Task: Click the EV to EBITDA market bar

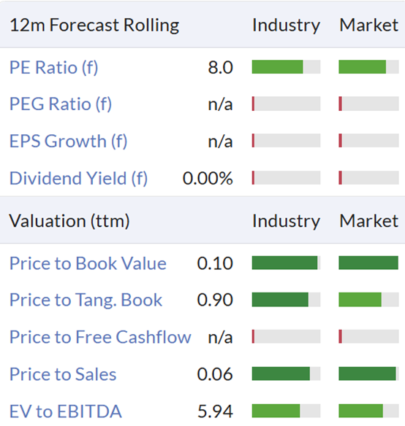Action: tap(368, 411)
